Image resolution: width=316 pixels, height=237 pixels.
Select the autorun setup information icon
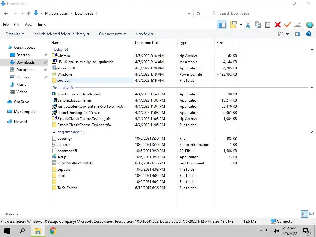(x=54, y=144)
